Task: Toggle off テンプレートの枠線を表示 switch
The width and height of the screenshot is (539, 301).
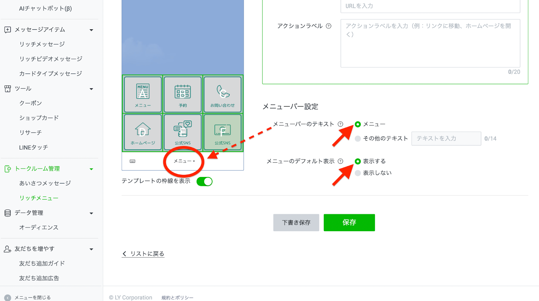Action: click(x=204, y=181)
